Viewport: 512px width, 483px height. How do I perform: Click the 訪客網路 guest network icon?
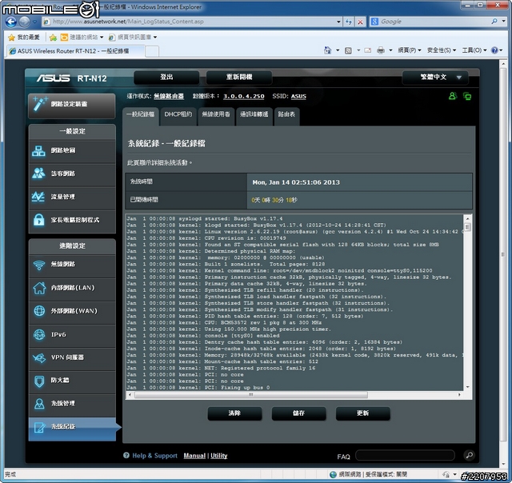pyautogui.click(x=39, y=174)
